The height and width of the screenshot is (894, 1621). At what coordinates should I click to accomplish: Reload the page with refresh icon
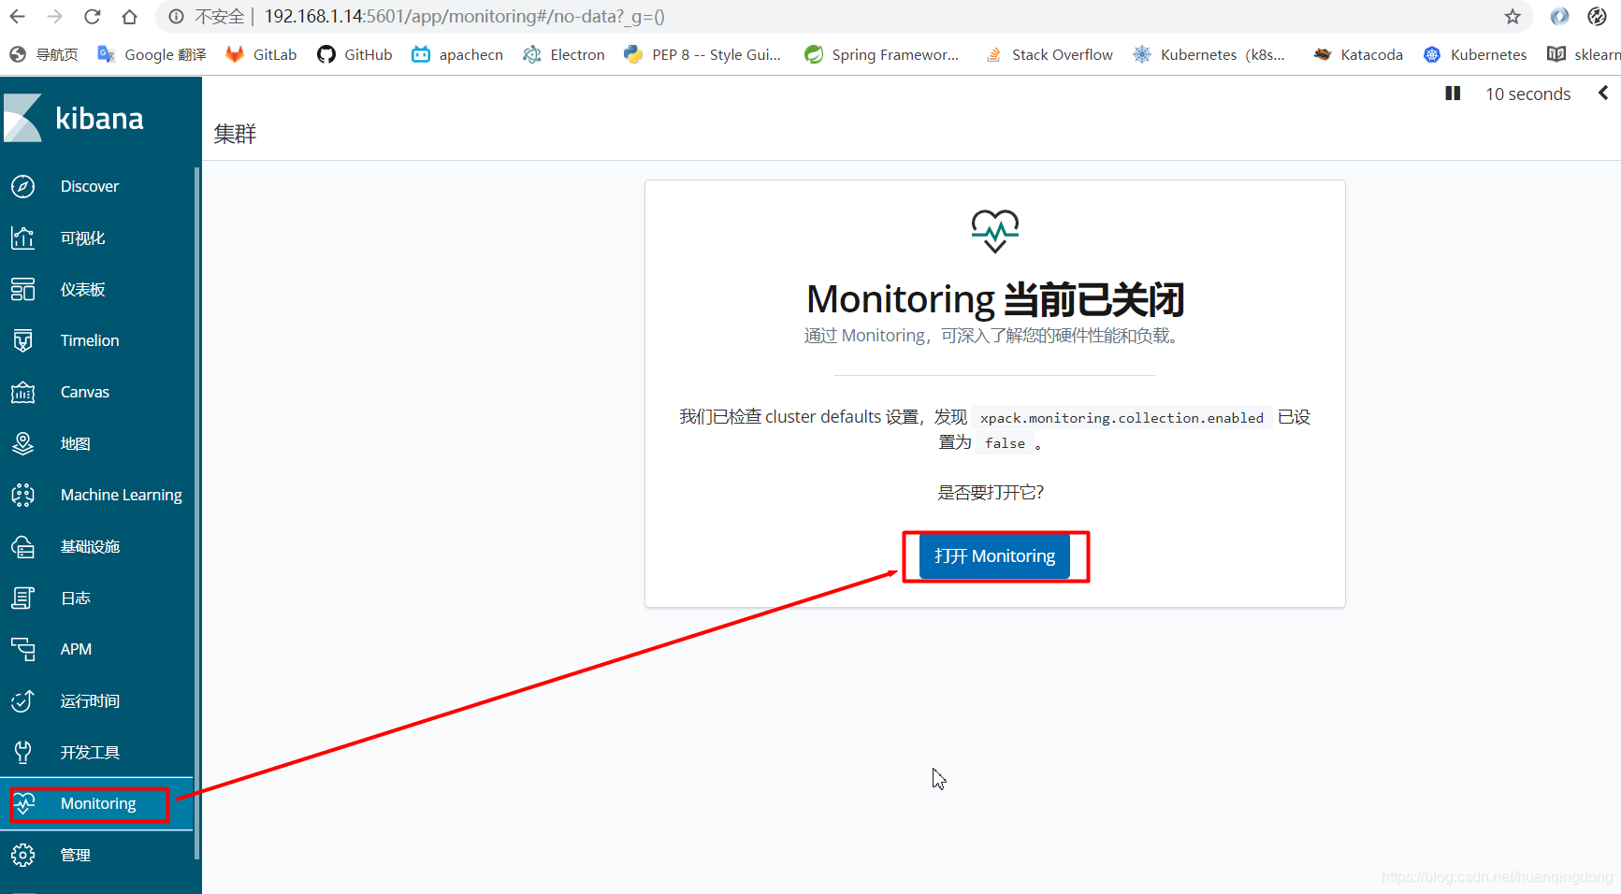click(92, 16)
